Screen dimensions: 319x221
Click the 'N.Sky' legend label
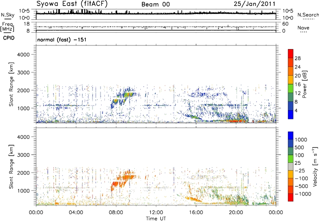(8, 15)
